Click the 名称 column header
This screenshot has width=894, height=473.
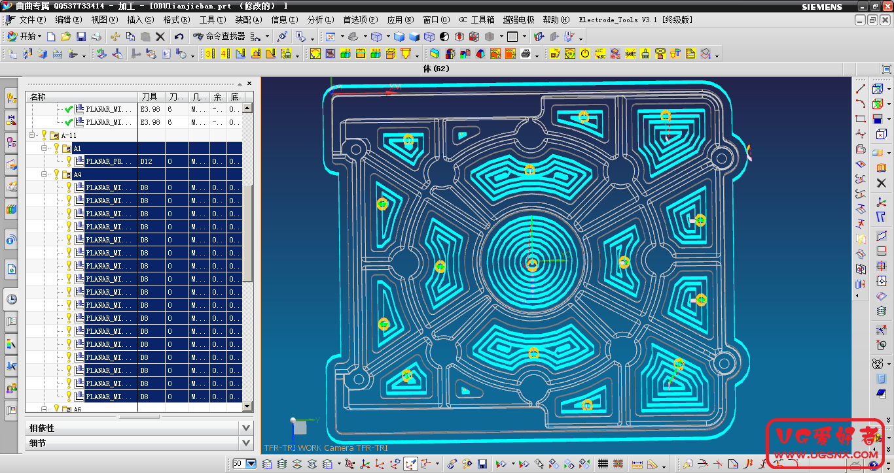coord(81,97)
